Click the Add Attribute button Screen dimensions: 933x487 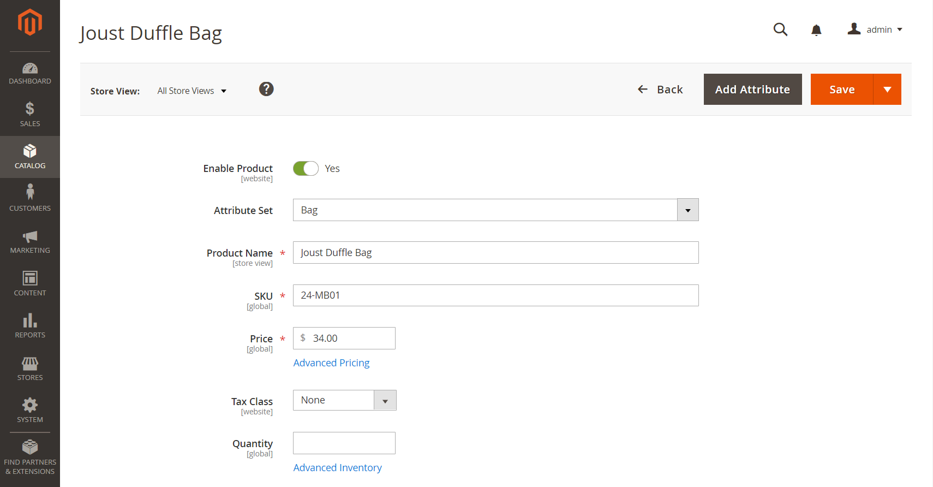(753, 89)
